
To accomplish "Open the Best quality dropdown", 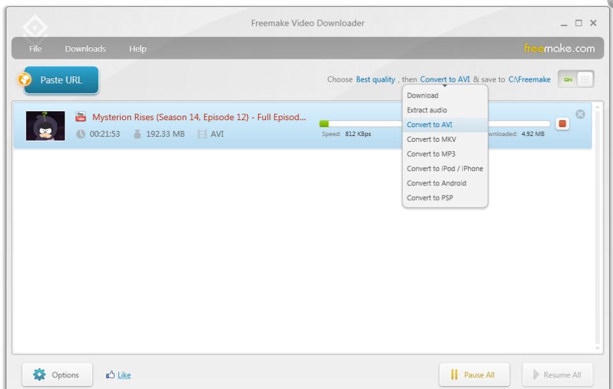I will point(375,79).
